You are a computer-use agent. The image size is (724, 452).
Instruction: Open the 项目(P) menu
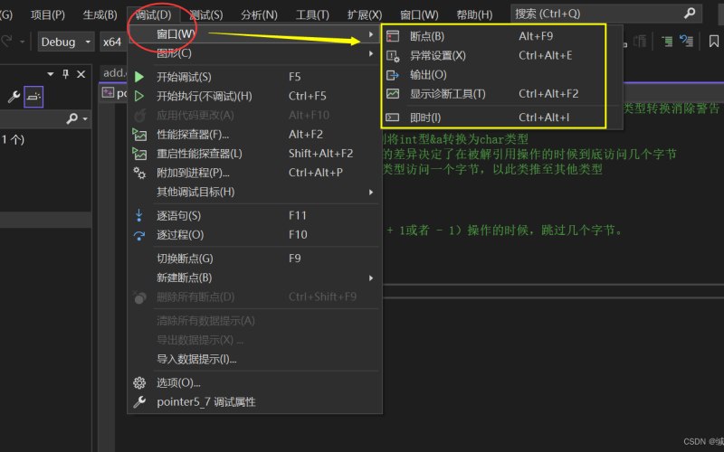pyautogui.click(x=48, y=14)
